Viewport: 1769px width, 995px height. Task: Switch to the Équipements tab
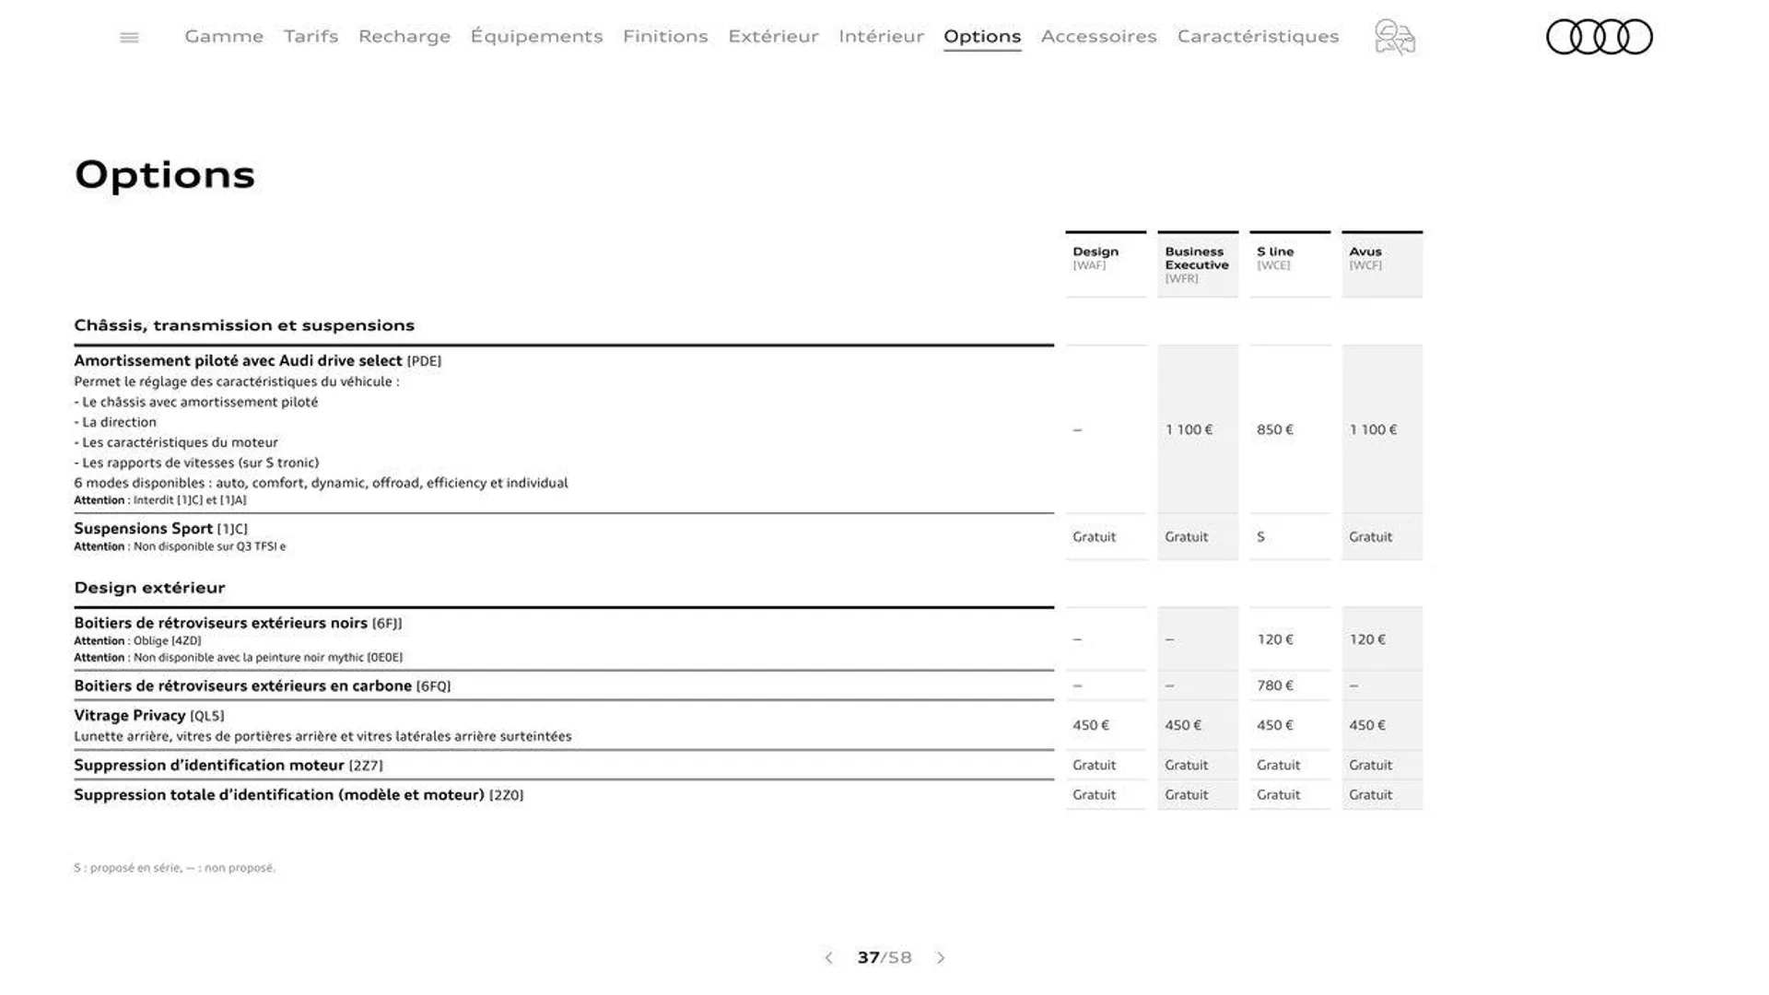click(536, 36)
